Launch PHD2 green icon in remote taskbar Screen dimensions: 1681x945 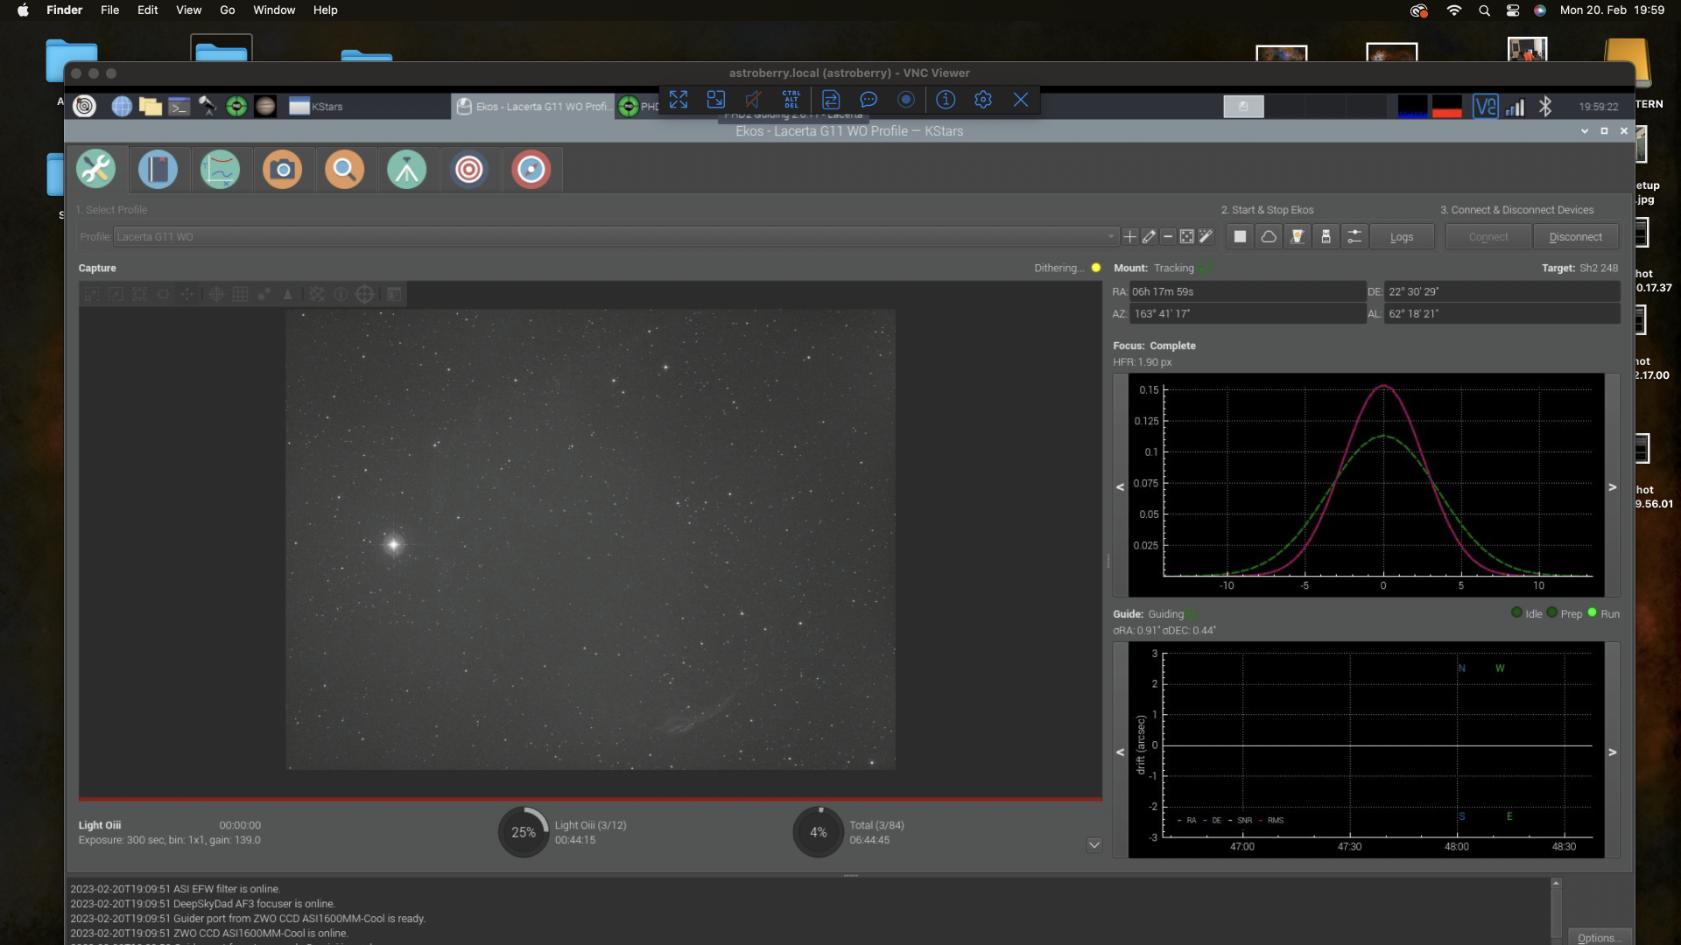point(236,107)
